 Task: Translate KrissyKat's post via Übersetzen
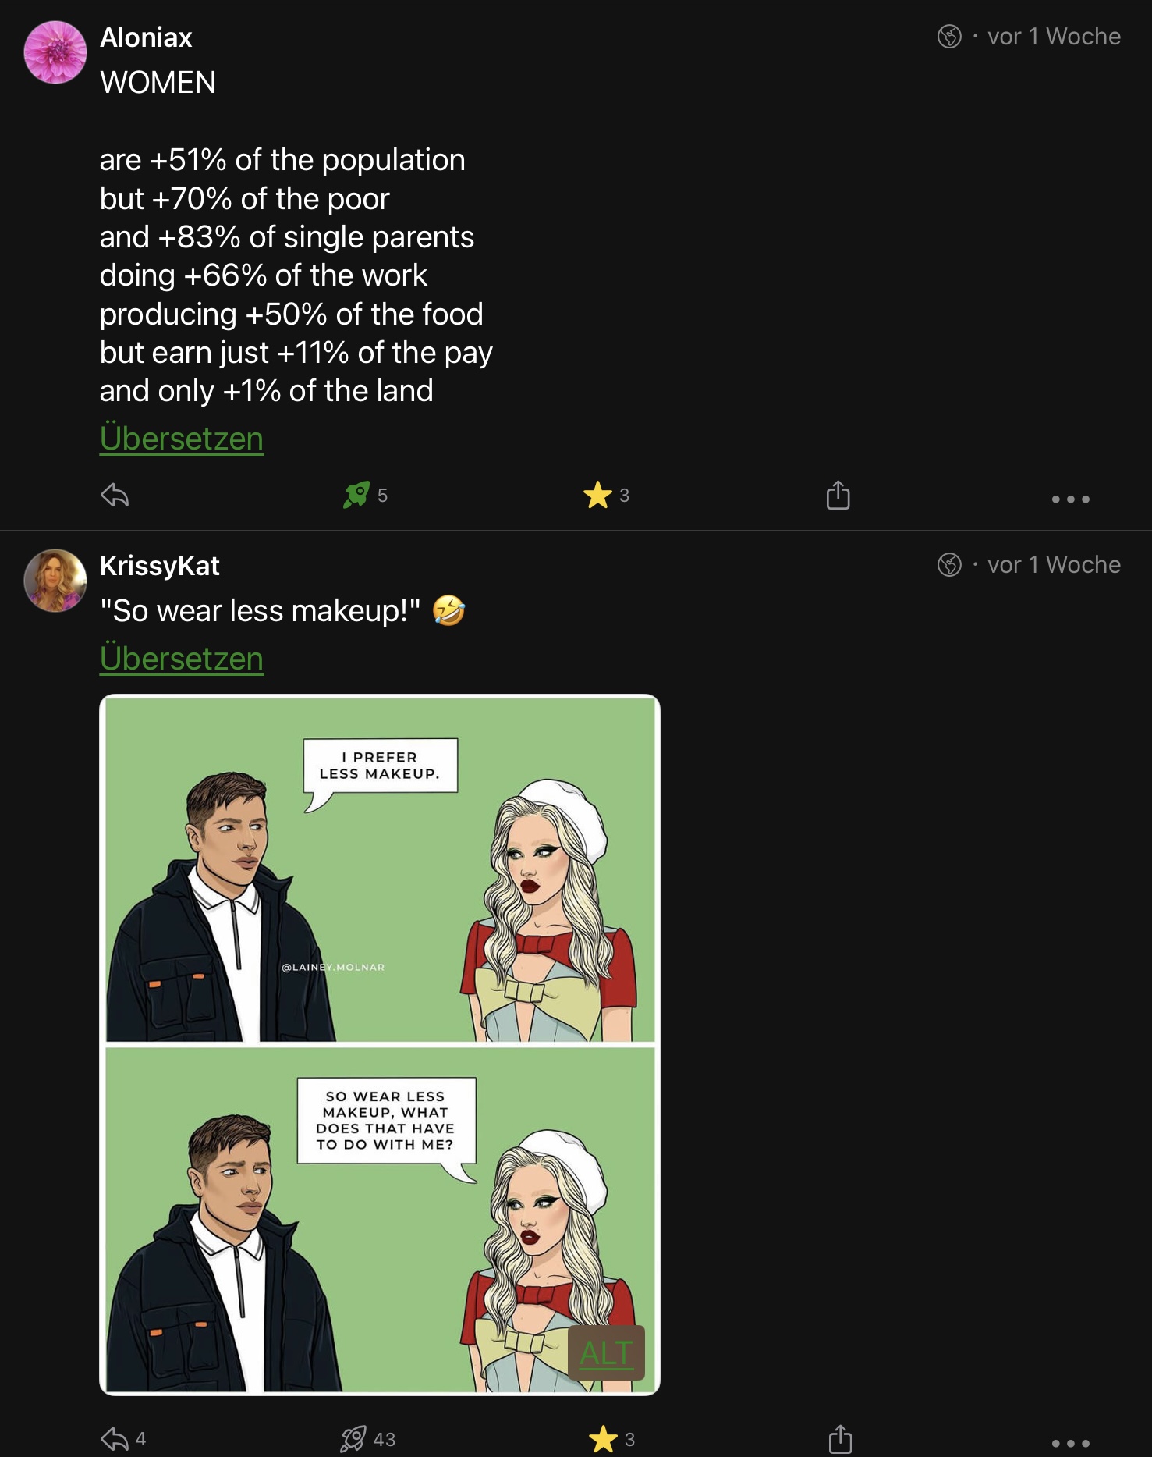[x=182, y=659]
